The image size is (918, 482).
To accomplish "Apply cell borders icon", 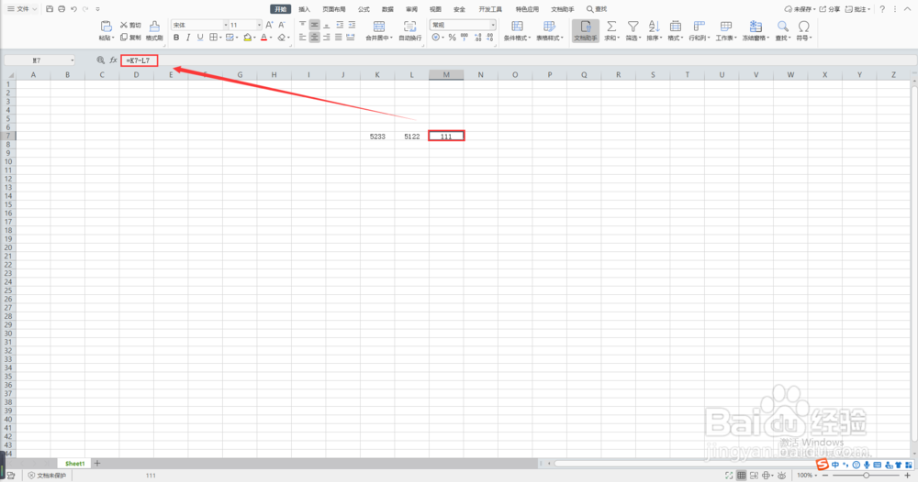I will pyautogui.click(x=214, y=38).
